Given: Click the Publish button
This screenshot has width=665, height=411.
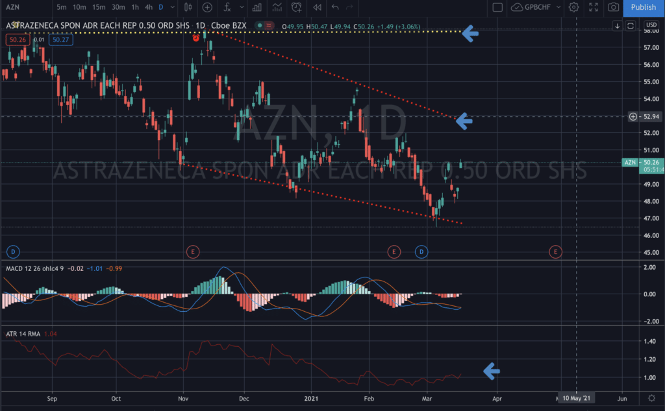Looking at the screenshot, I should 644,7.
